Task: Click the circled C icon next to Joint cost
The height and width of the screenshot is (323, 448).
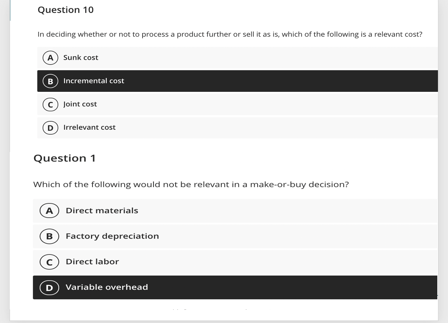Action: tap(50, 104)
